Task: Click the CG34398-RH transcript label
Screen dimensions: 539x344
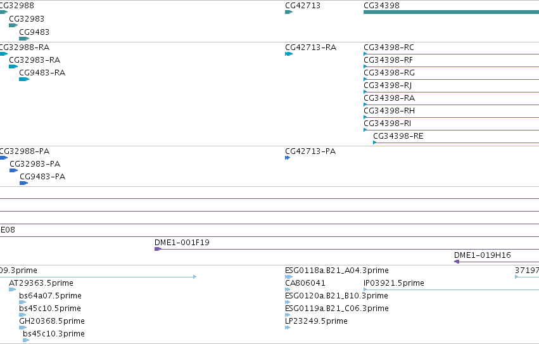Action: pyautogui.click(x=389, y=111)
